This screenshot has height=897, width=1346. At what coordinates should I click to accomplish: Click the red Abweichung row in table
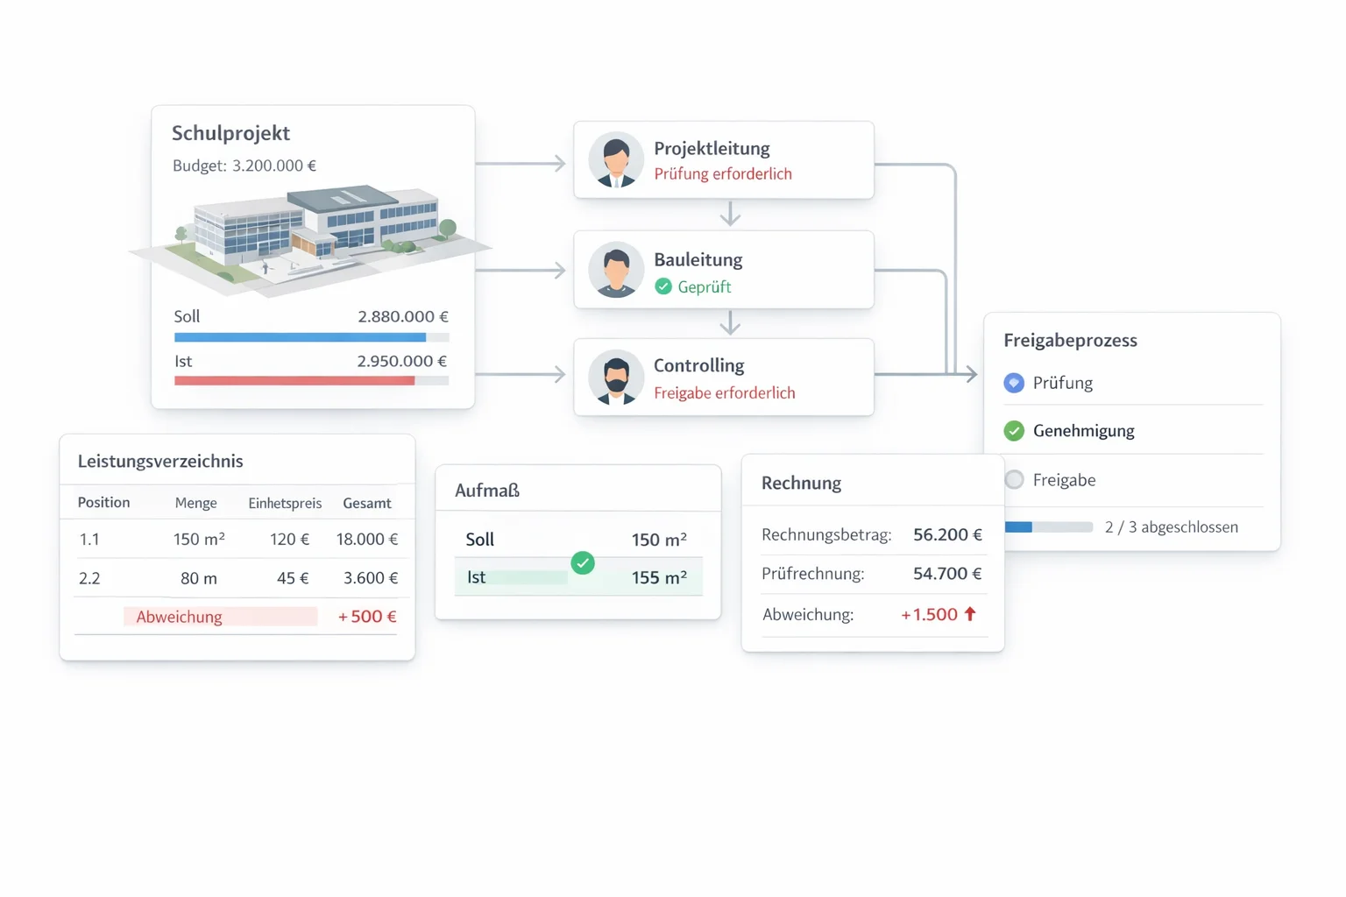[x=220, y=617]
